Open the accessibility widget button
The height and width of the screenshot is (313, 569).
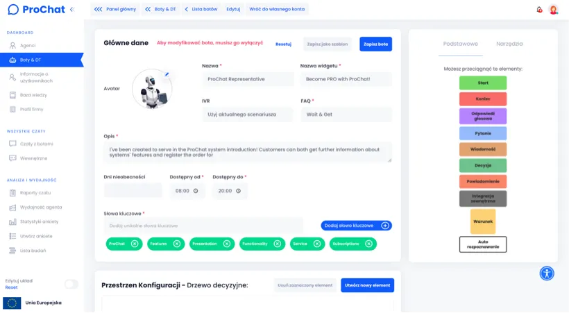547,273
